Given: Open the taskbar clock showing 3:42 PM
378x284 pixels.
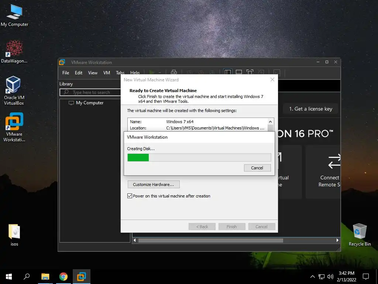Looking at the screenshot, I should click(x=346, y=277).
